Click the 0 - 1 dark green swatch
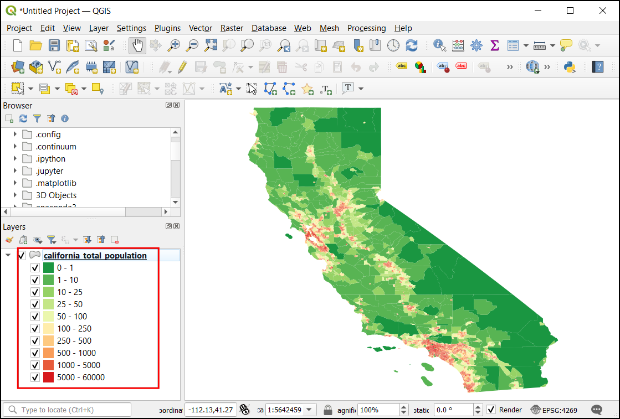This screenshot has width=620, height=419. coord(48,268)
